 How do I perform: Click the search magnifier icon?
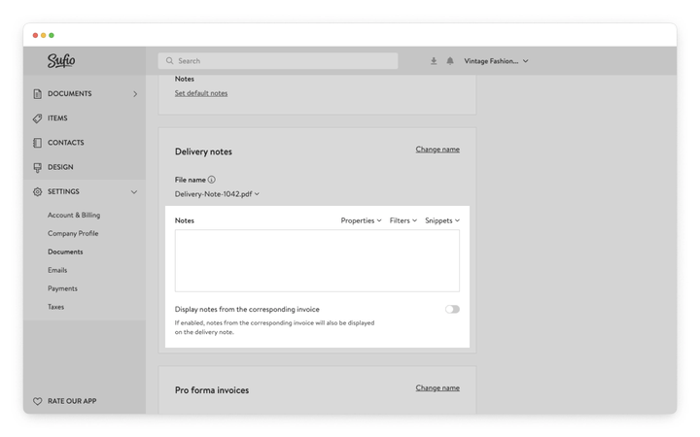169,60
